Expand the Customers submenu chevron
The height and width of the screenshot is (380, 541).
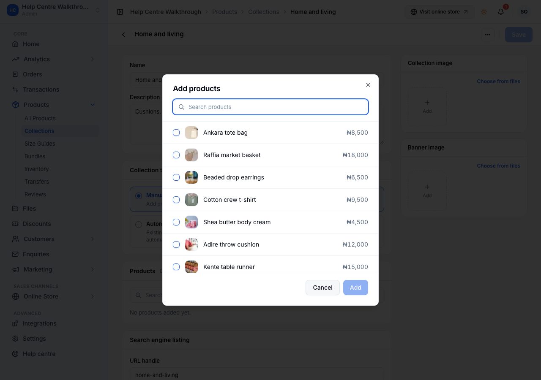pos(93,239)
